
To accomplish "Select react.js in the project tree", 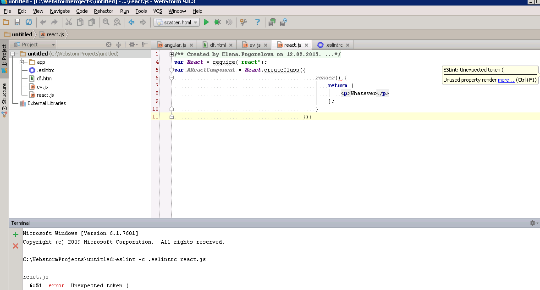I will (x=45, y=95).
